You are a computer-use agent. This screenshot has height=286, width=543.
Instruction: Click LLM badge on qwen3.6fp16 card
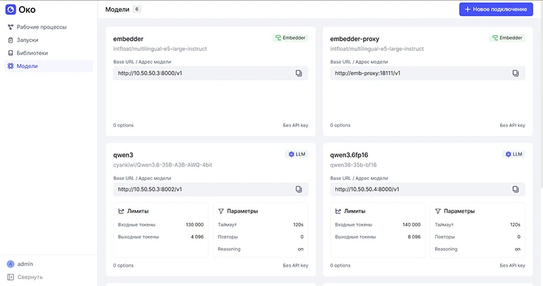(x=514, y=154)
